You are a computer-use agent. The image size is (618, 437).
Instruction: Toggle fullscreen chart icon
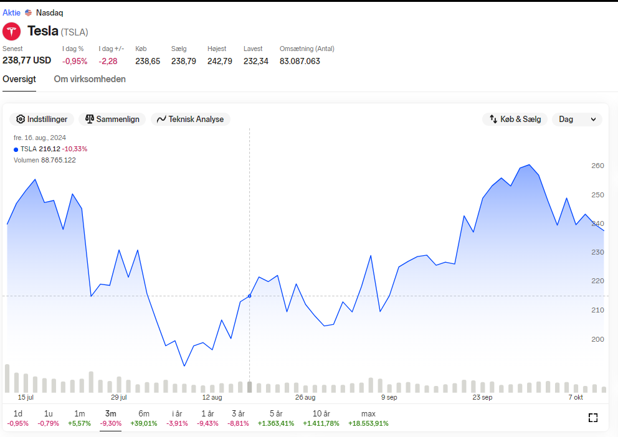point(593,418)
